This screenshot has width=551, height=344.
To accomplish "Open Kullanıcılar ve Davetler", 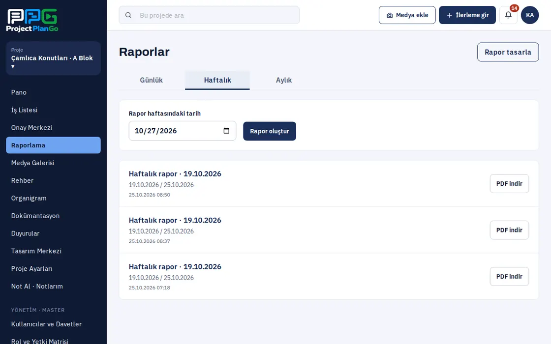I will tap(54, 324).
